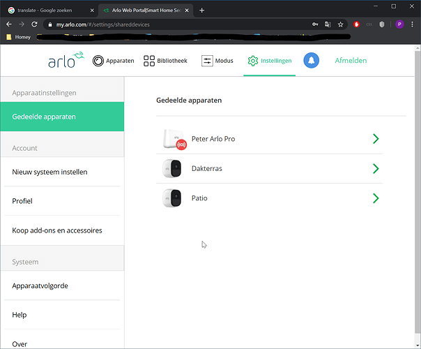
Task: Click the shield extension icon
Action: pyautogui.click(x=382, y=24)
